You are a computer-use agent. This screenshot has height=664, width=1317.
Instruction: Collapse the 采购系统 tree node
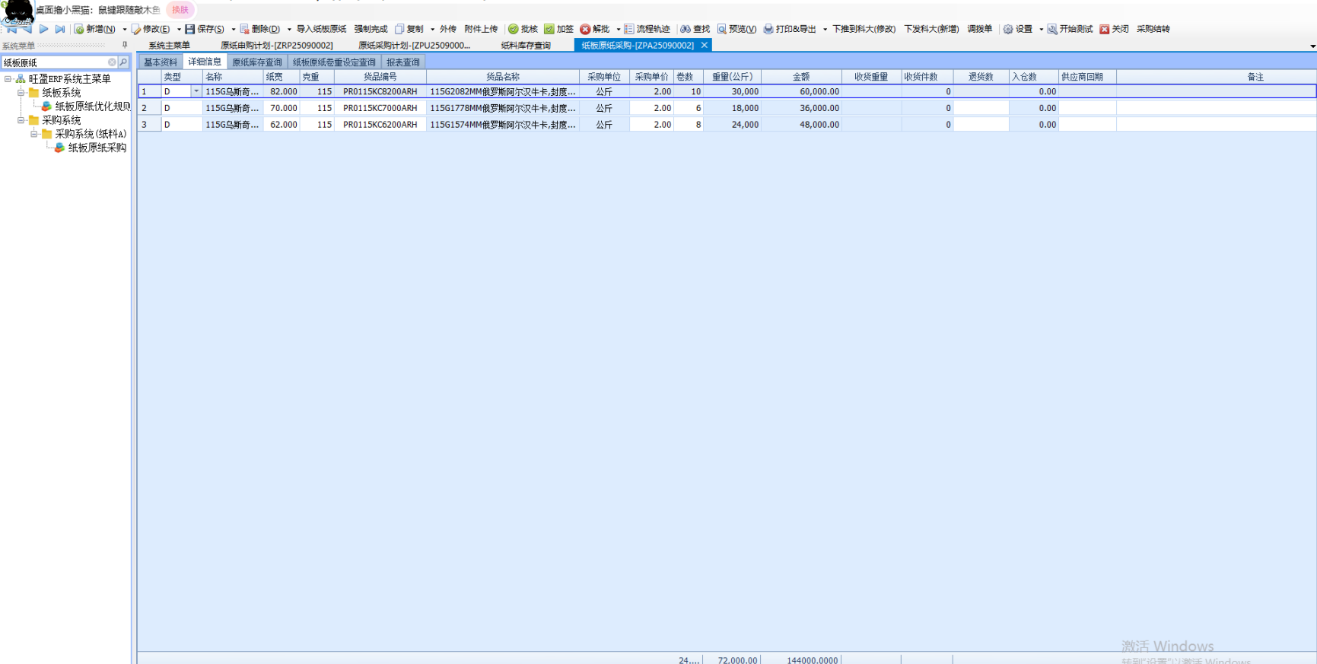tap(21, 119)
